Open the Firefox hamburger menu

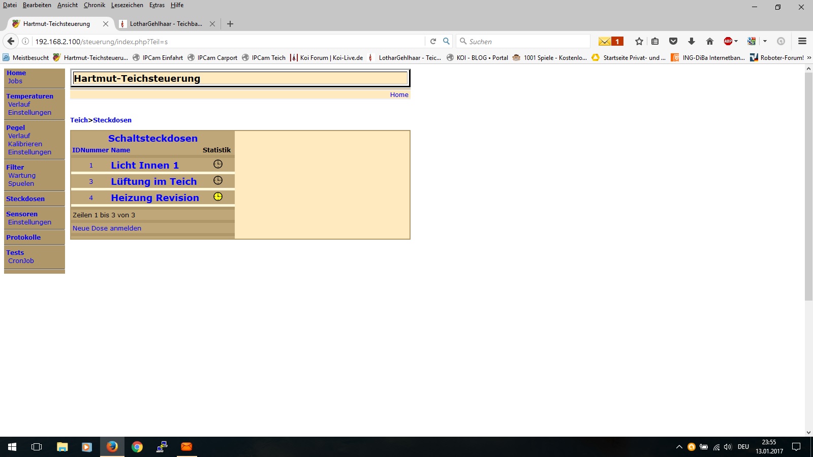[802, 42]
